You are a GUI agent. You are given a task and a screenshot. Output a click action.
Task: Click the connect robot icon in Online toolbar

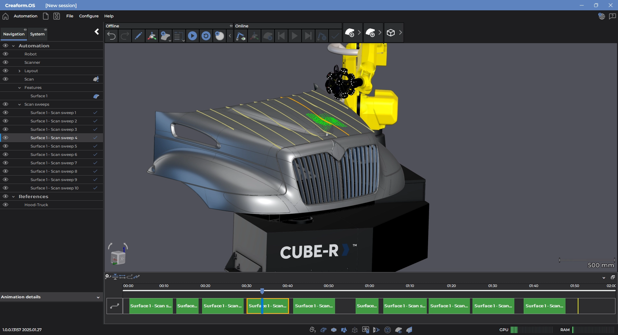pos(240,36)
